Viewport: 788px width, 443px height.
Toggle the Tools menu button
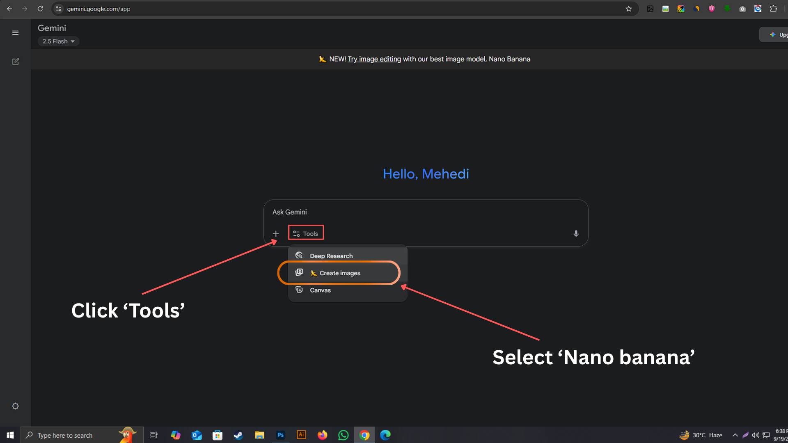(x=306, y=233)
